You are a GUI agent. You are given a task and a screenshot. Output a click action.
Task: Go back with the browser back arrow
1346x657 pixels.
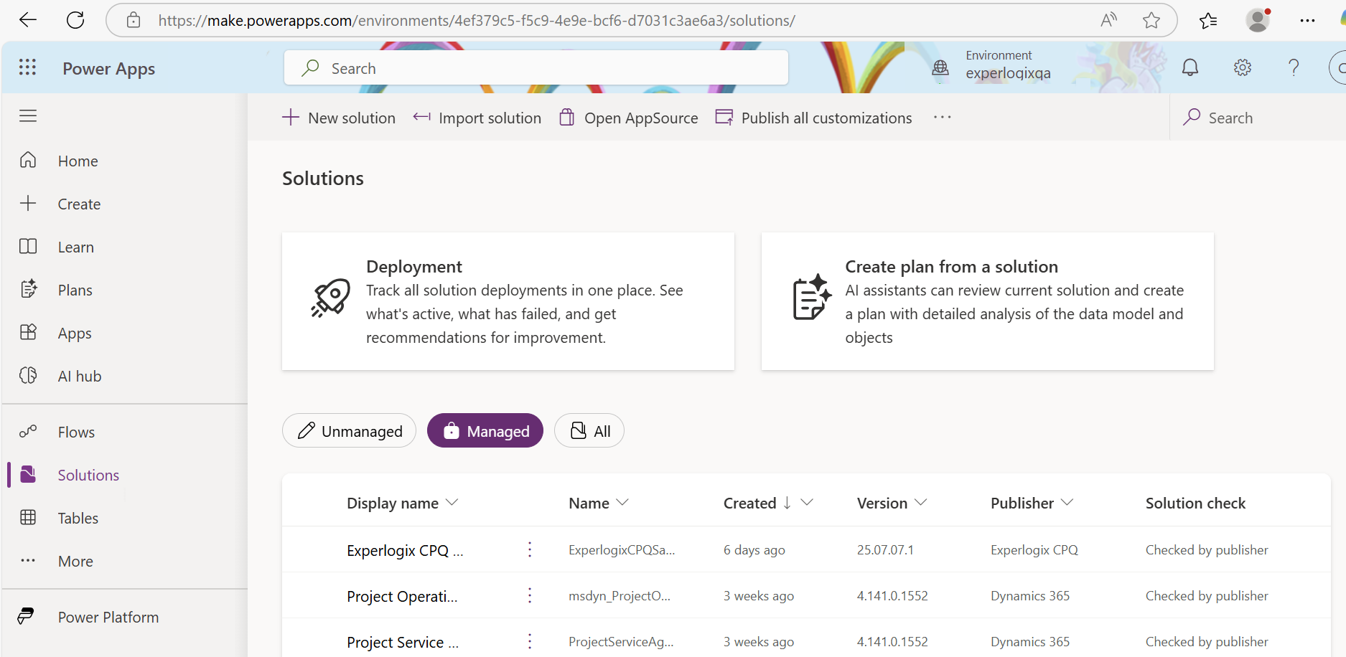pos(28,20)
